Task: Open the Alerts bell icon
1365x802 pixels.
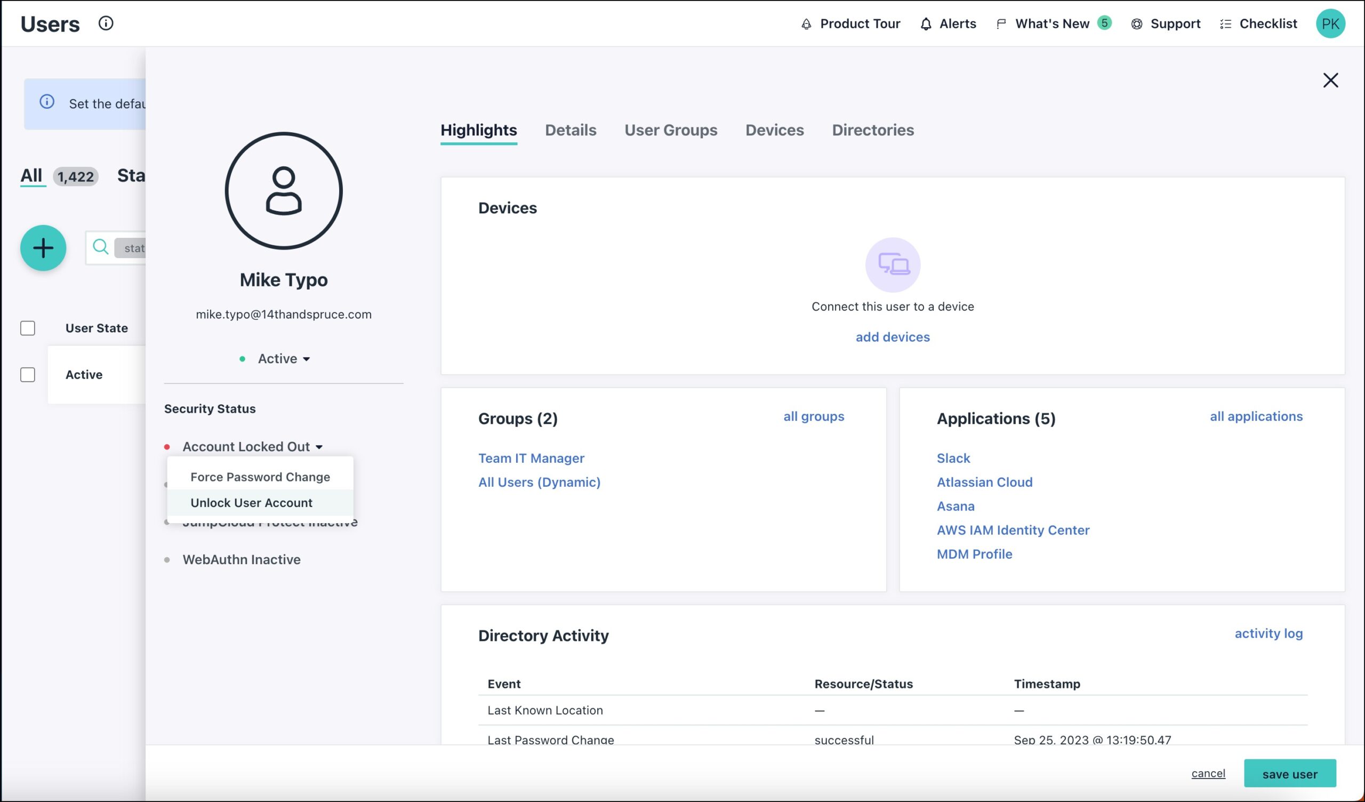Action: (x=926, y=24)
